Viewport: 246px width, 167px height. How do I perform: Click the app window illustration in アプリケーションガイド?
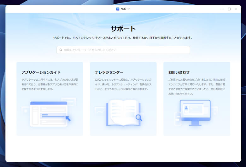coord(49,113)
